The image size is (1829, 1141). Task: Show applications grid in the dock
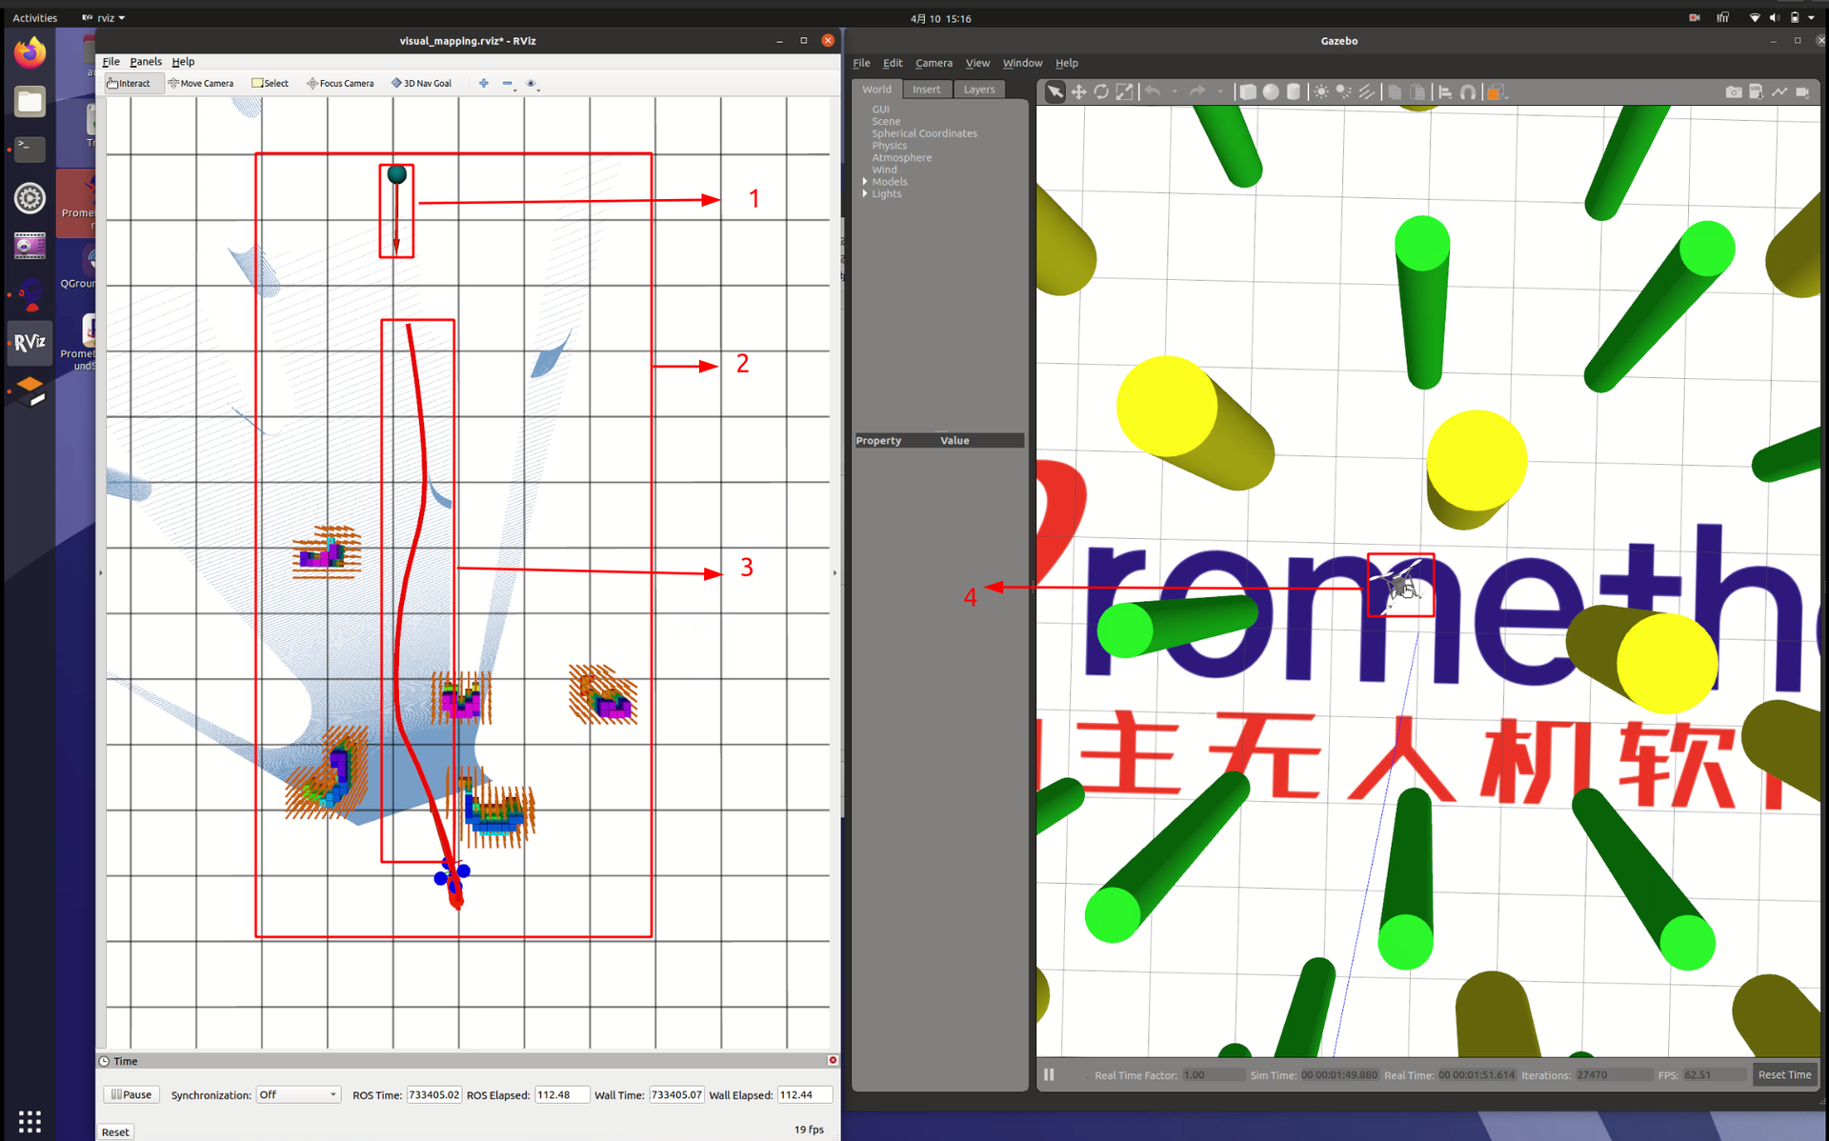30,1120
